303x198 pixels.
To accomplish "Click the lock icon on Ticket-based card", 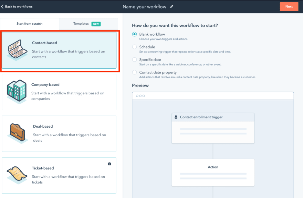I will pyautogui.click(x=109, y=164).
